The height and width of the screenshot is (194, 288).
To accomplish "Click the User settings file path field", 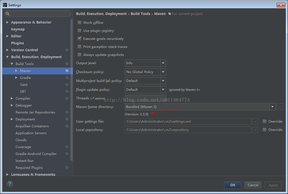I will 188,121.
